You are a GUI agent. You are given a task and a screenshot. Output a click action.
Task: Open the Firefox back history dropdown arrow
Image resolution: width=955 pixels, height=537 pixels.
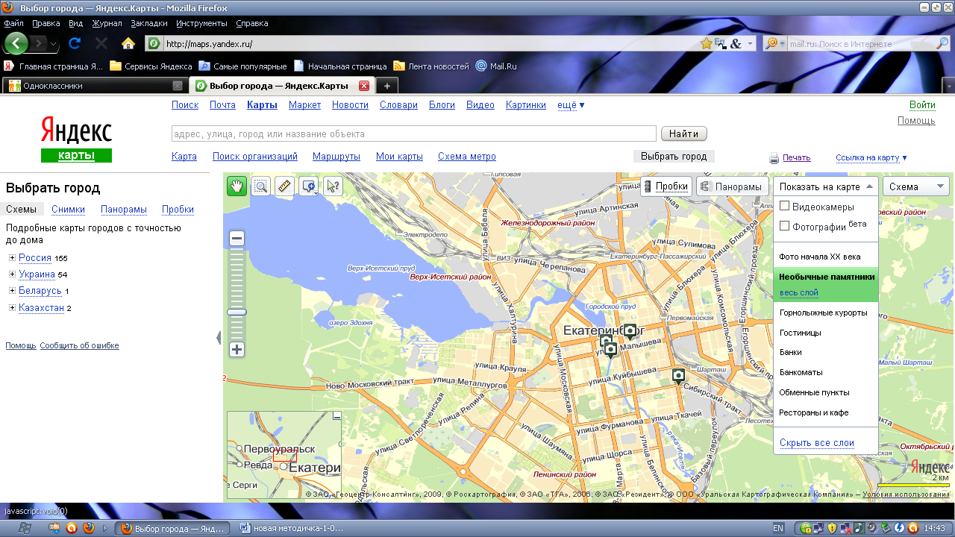[54, 44]
